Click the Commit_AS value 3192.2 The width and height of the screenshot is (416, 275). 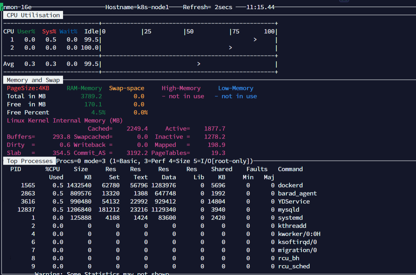point(137,153)
